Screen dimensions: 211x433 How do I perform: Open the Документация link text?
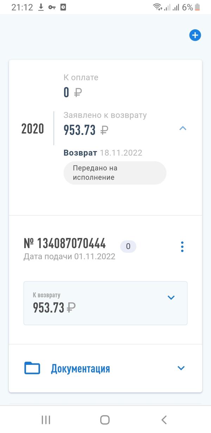click(81, 368)
